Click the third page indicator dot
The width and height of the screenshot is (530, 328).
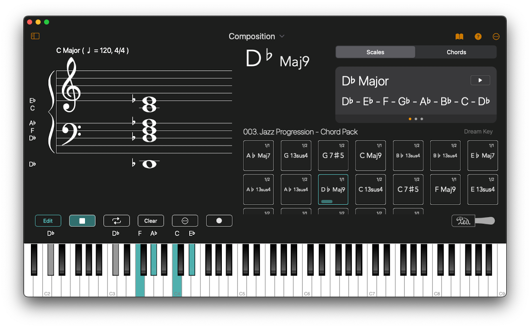click(x=422, y=119)
